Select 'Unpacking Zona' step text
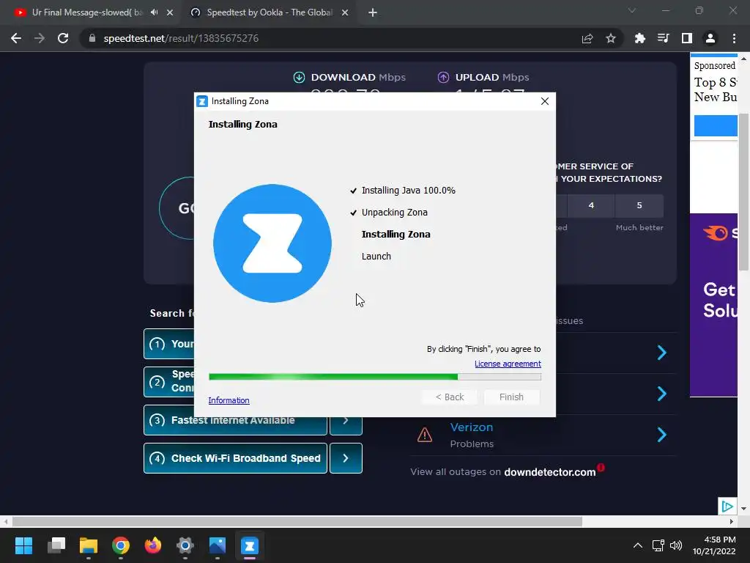750x563 pixels. [395, 213]
